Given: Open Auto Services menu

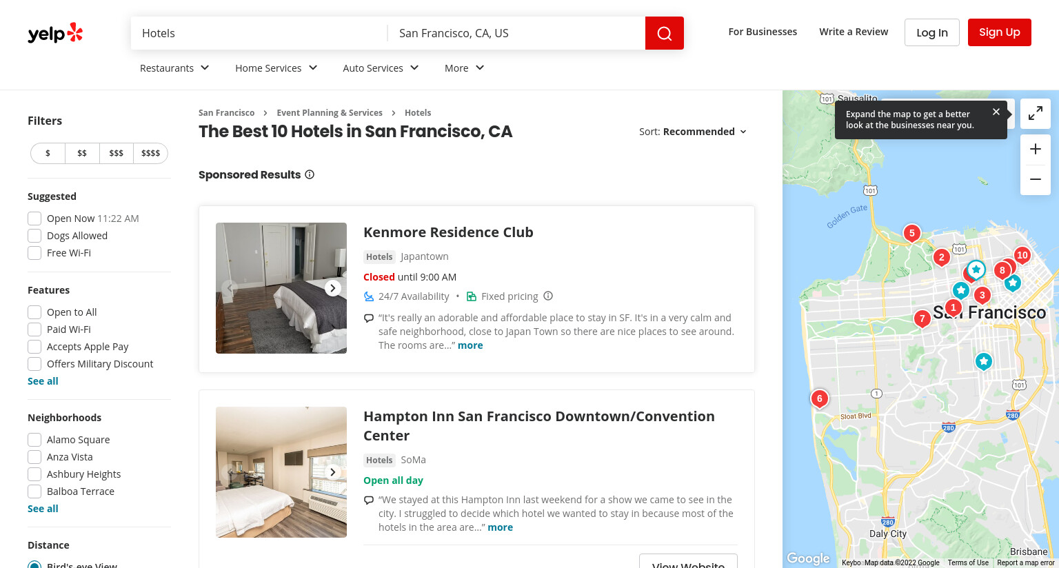Looking at the screenshot, I should point(381,68).
